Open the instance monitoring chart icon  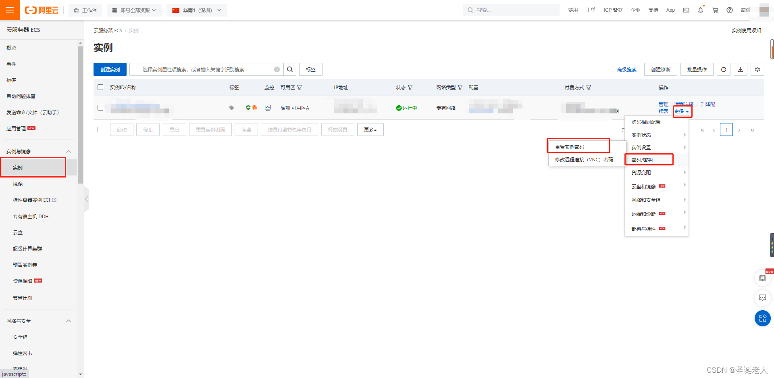pos(268,107)
